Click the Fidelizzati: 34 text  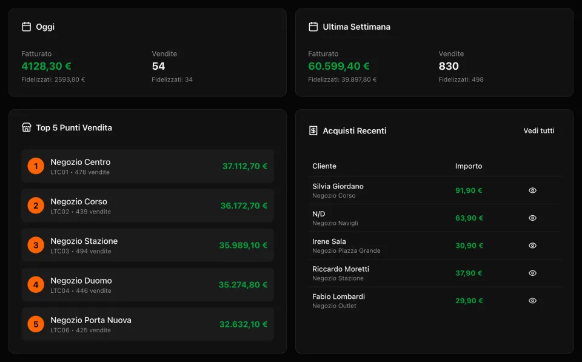(172, 79)
